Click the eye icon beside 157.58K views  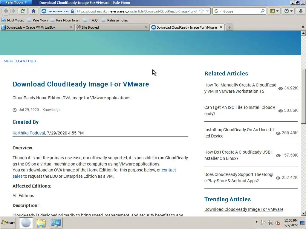pyautogui.click(x=278, y=156)
